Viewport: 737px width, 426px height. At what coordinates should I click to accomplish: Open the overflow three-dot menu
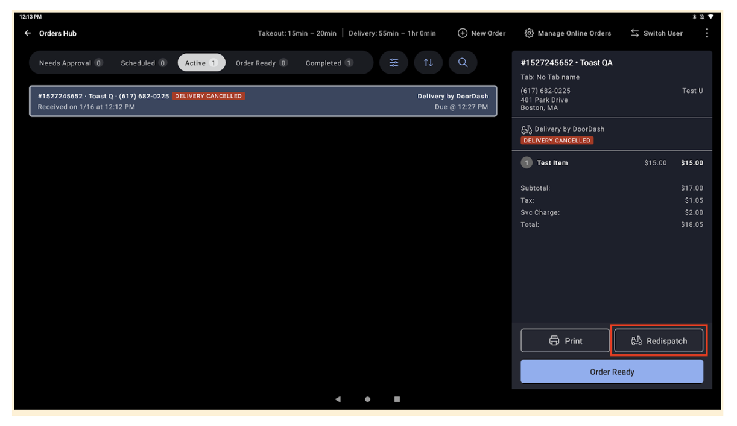(x=707, y=33)
